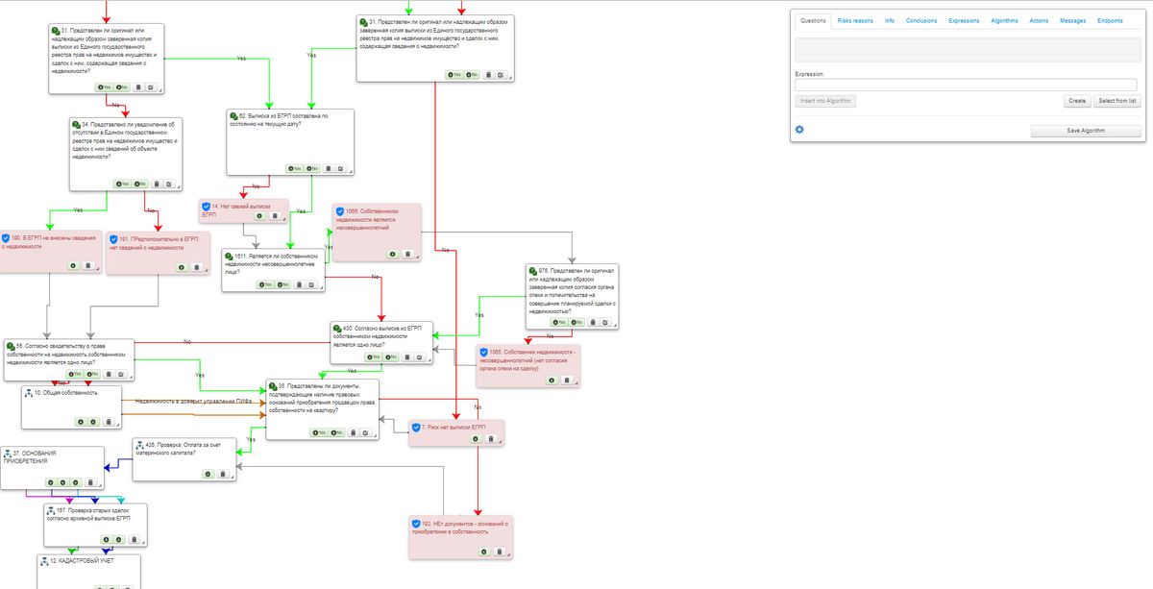The height and width of the screenshot is (589, 1153).
Task: Click the trash icon on risk node 192
Action: (x=498, y=552)
